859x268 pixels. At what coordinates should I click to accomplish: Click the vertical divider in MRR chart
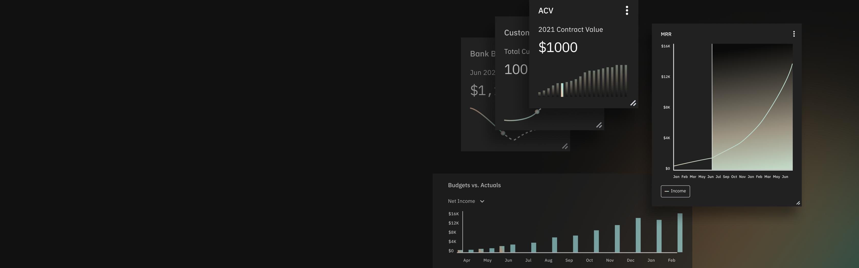[x=712, y=107]
